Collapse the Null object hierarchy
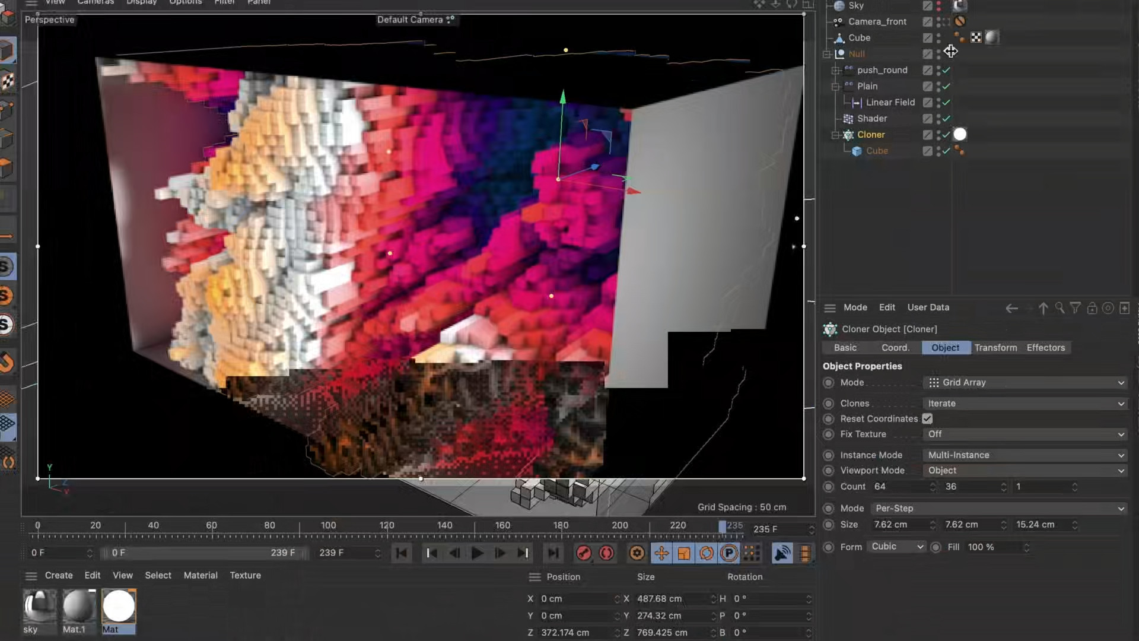Screen dimensions: 1139x641 (x=827, y=53)
